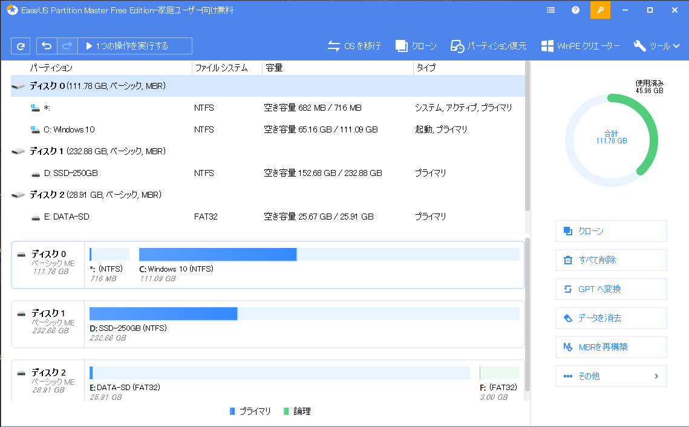
Task: Expand the その他 options in side panel
Action: 611,376
